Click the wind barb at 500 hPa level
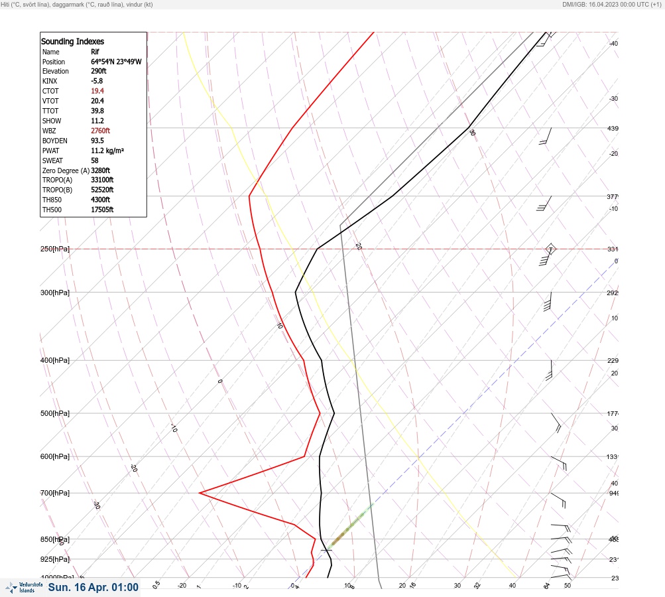665x597 pixels. [x=556, y=423]
